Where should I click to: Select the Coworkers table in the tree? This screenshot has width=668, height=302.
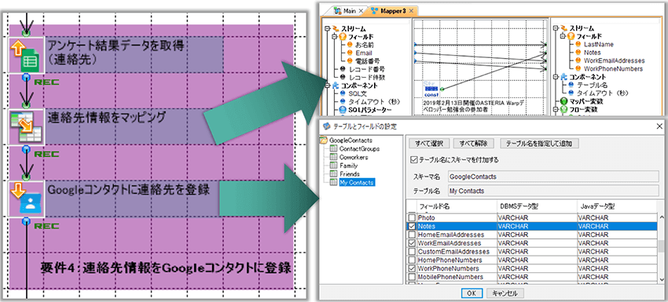click(354, 157)
